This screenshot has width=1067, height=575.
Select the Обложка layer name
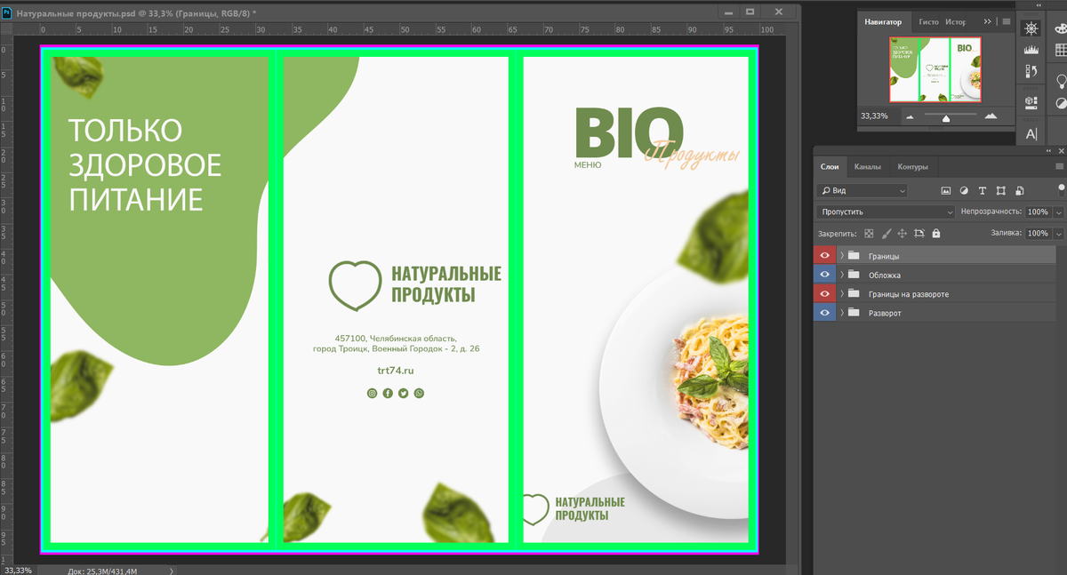(885, 276)
